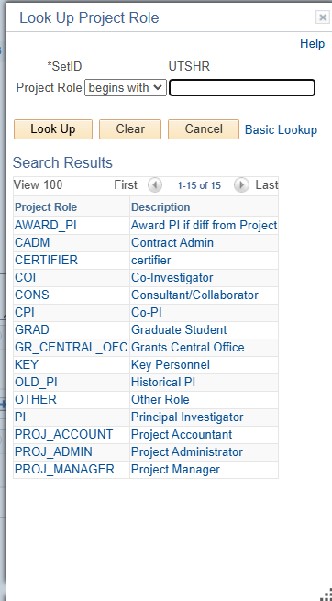This screenshot has height=601, width=332.
Task: Switch to Basic Lookup
Action: tap(281, 130)
